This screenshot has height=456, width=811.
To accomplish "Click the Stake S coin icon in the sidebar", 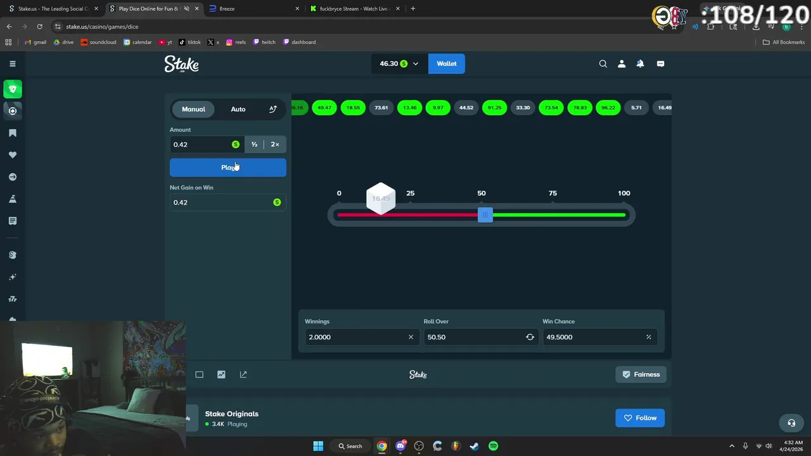I will [x=12, y=255].
